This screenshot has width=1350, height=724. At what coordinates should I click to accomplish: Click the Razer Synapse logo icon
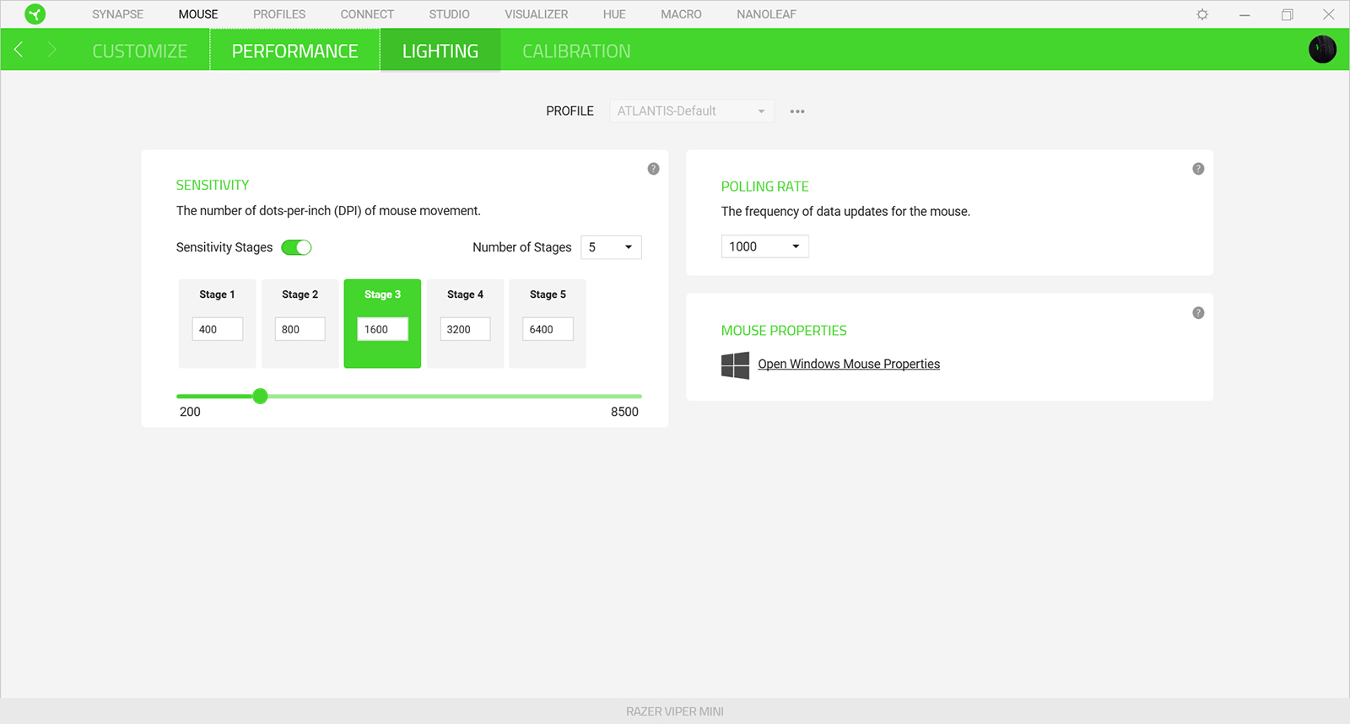35,14
